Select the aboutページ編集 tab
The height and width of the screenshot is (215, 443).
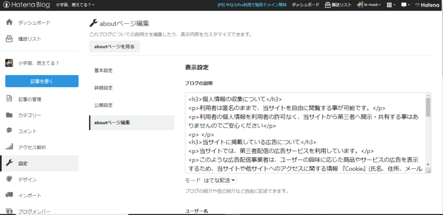click(x=132, y=123)
